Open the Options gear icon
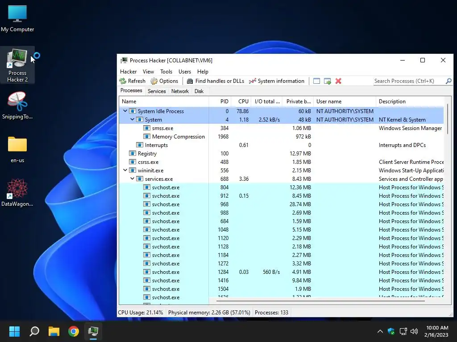 154,81
